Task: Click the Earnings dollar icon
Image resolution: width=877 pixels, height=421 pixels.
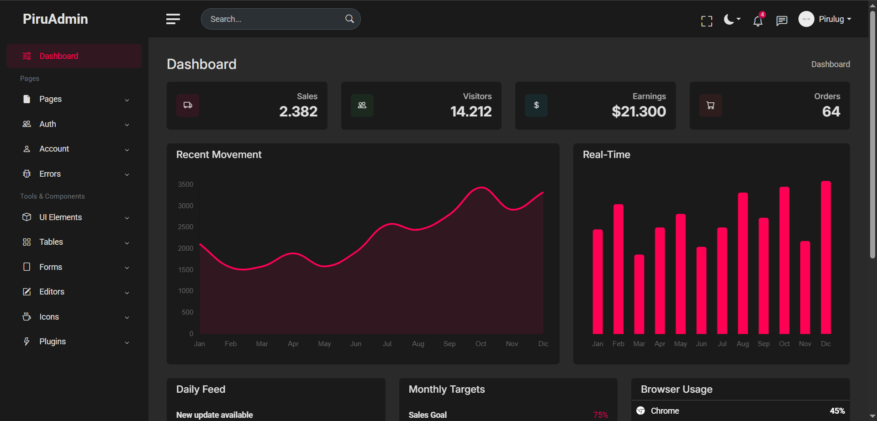Action: [x=536, y=105]
